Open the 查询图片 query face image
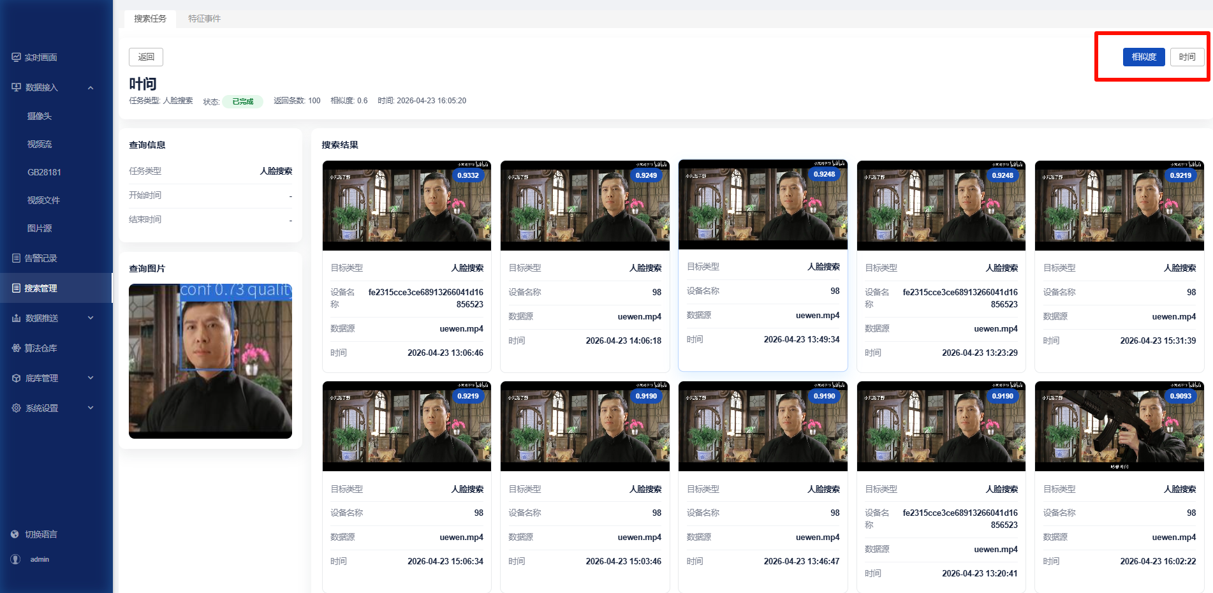This screenshot has width=1213, height=593. pyautogui.click(x=210, y=361)
